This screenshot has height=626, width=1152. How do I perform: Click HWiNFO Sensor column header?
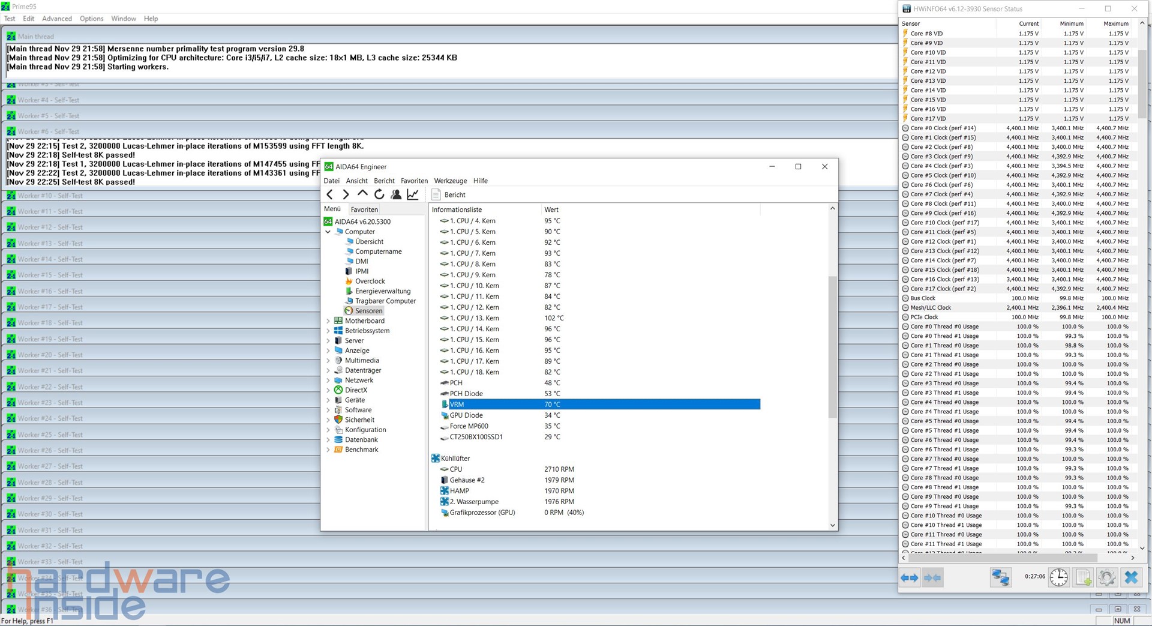pyautogui.click(x=948, y=23)
